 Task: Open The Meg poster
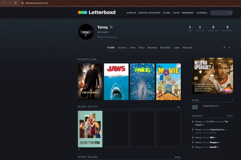pos(142,82)
